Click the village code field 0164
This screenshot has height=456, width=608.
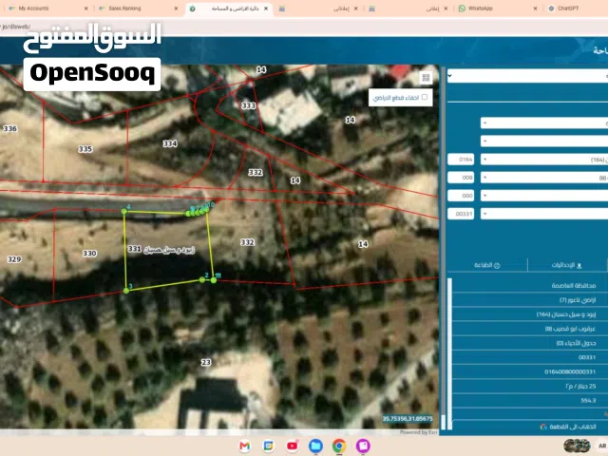(461, 160)
